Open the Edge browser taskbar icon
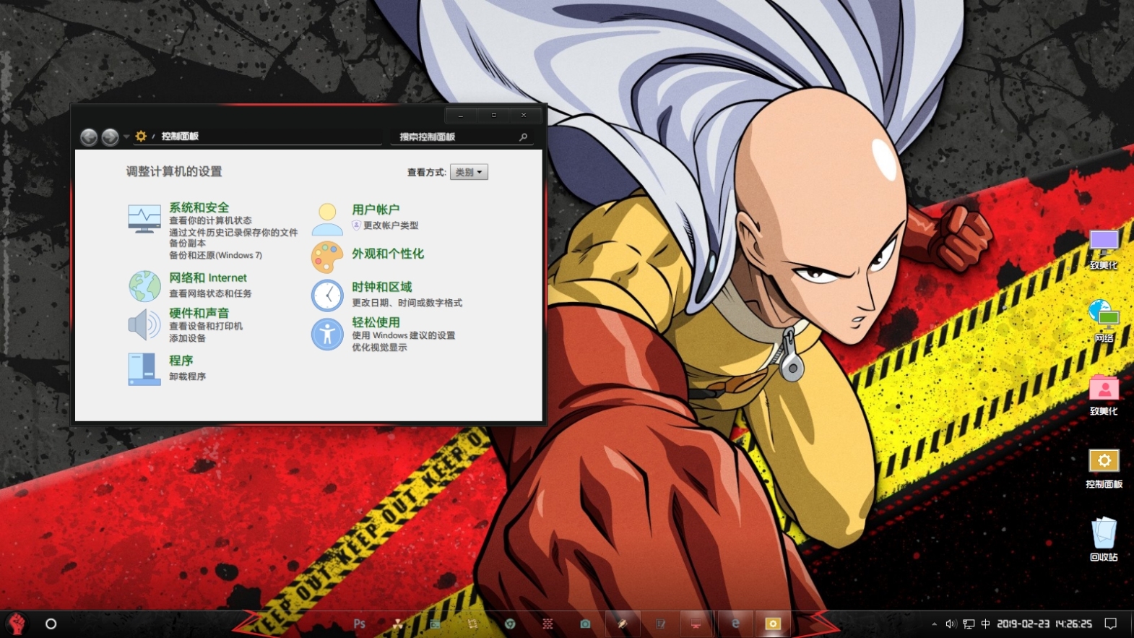Viewport: 1134px width, 638px height. coord(735,624)
